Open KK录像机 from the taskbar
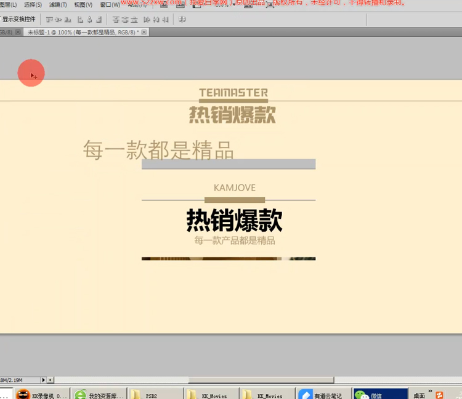 [41, 395]
